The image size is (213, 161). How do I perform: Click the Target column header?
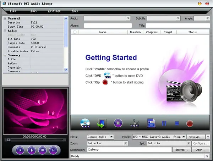[x=168, y=32]
